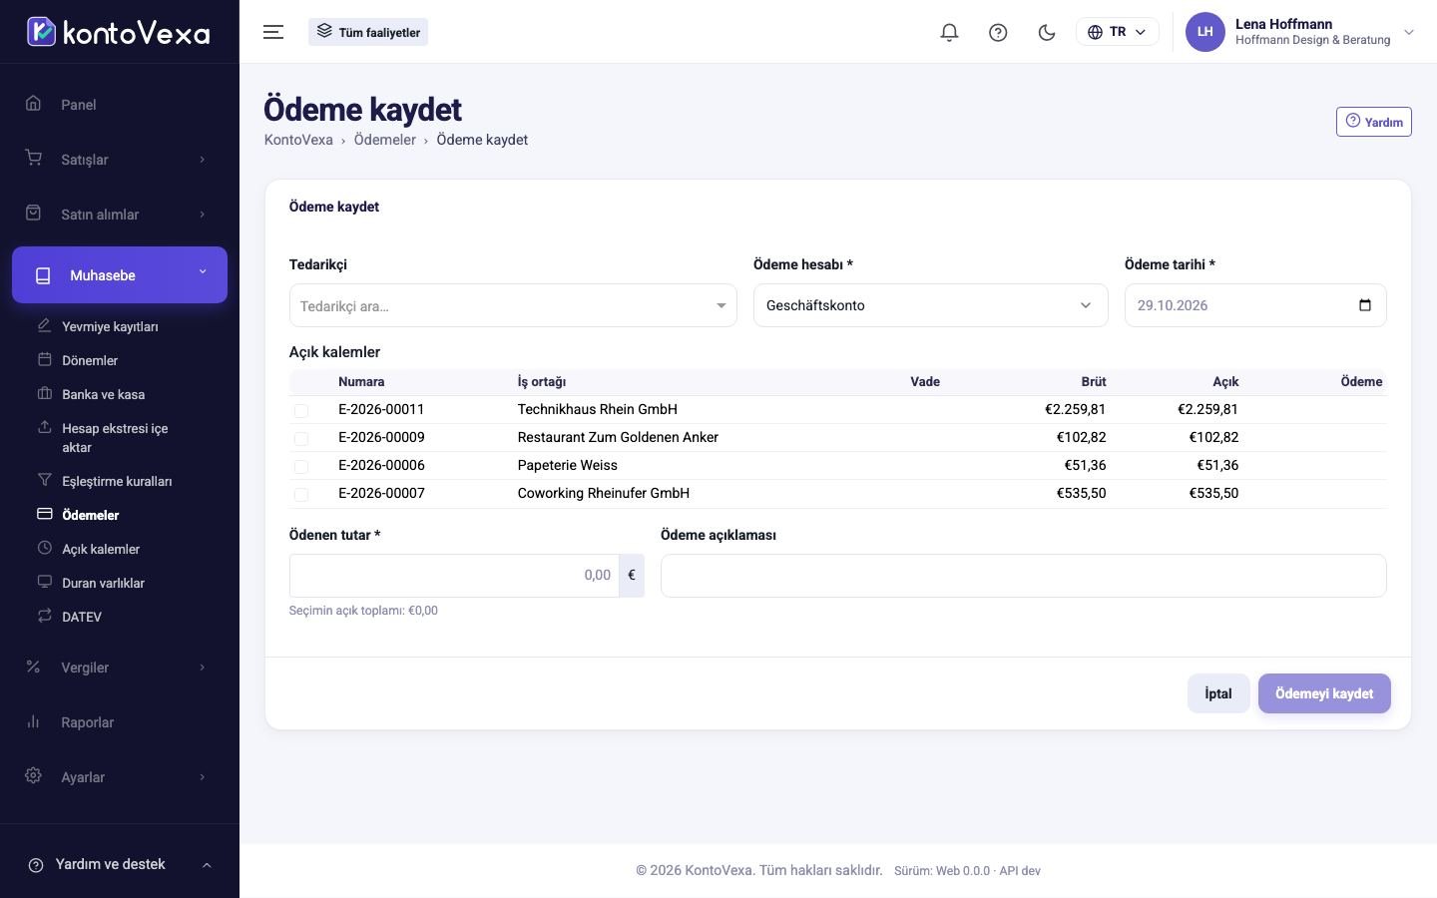Follow the Ödemeler breadcrumb link

coord(384,140)
